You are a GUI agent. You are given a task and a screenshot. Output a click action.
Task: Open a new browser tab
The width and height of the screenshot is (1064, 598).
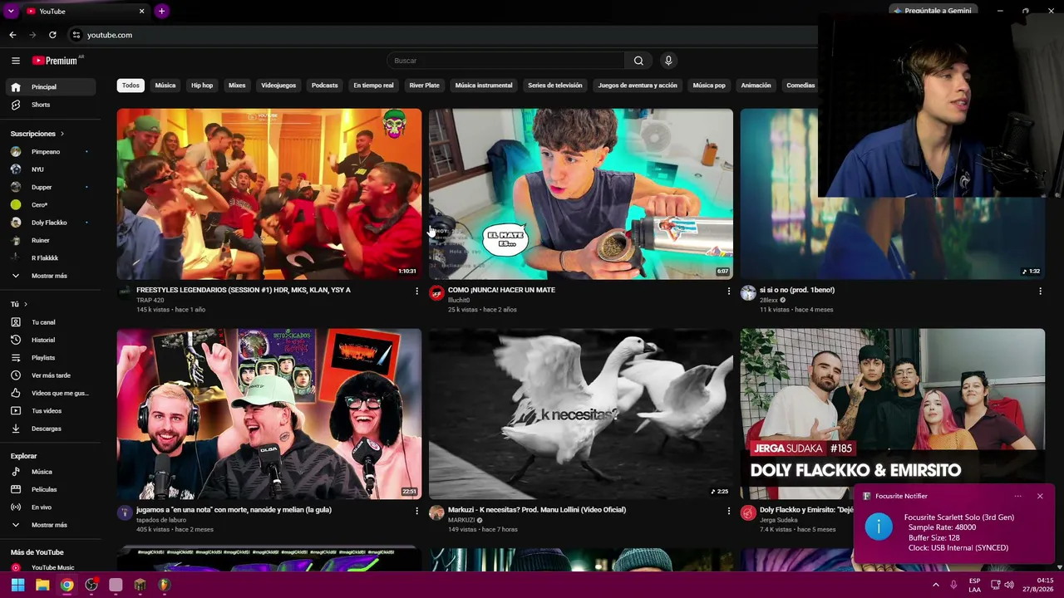pyautogui.click(x=161, y=11)
